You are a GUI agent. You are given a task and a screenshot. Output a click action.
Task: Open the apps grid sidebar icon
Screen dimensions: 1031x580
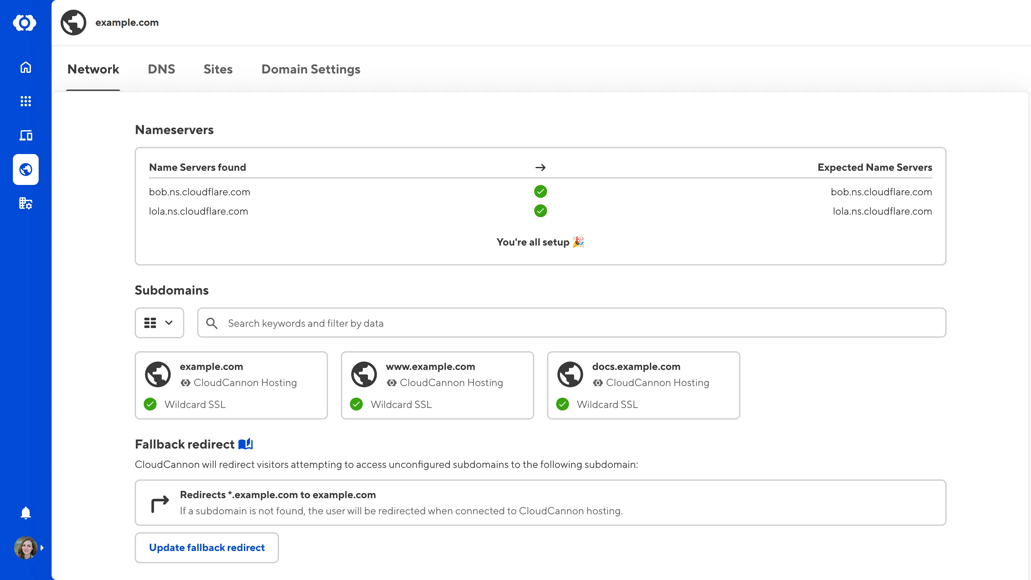[26, 101]
